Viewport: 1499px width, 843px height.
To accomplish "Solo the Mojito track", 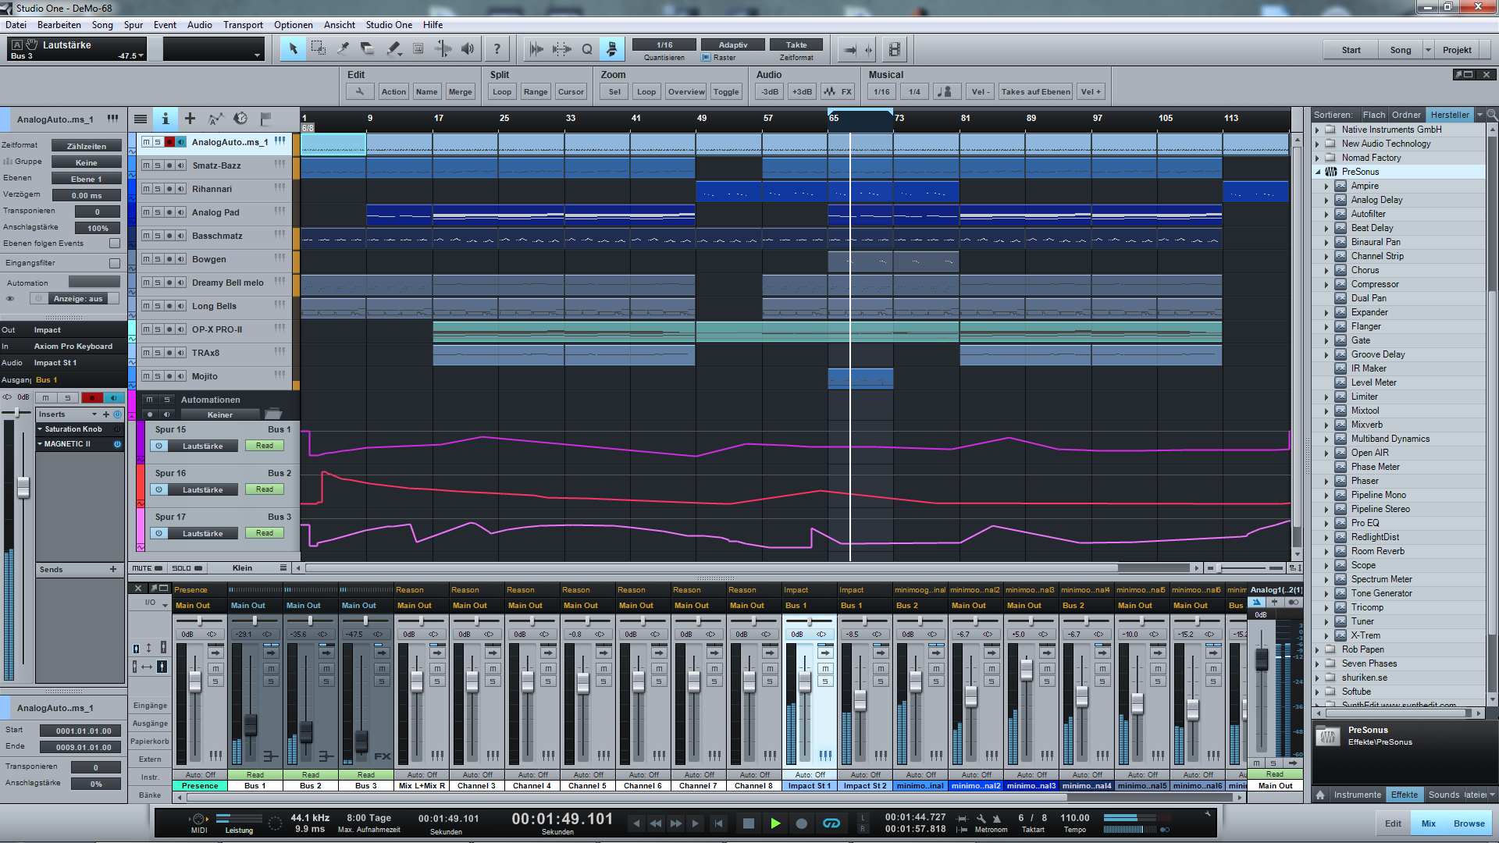I will coord(158,376).
